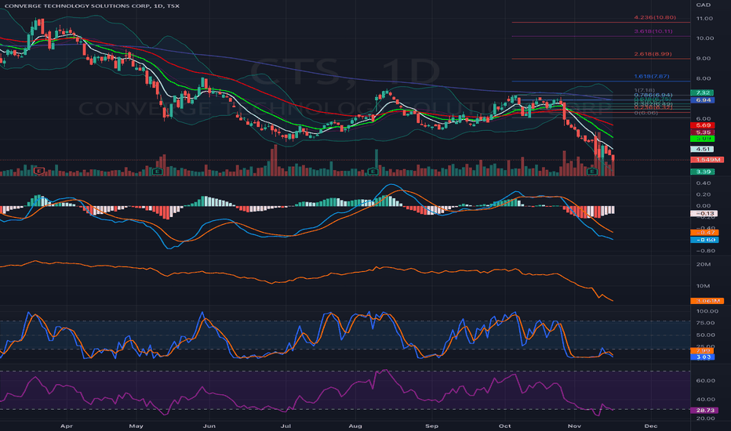The image size is (731, 431).
Task: Click the blue 3.83 stochastic value label
Action: [x=702, y=357]
